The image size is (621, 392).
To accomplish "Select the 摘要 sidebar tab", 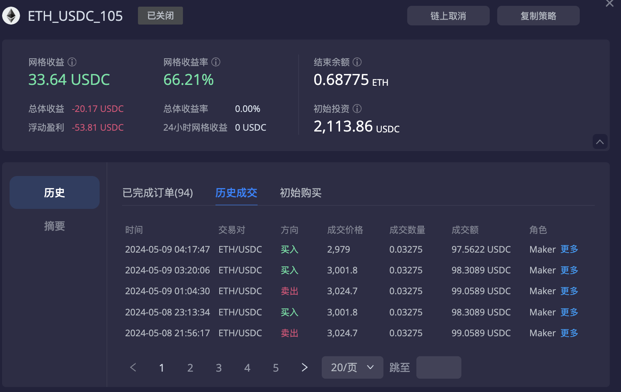I will click(x=55, y=226).
